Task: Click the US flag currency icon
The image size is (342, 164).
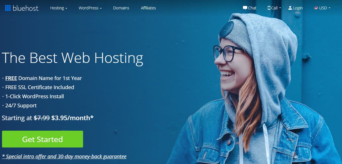Action: point(316,8)
